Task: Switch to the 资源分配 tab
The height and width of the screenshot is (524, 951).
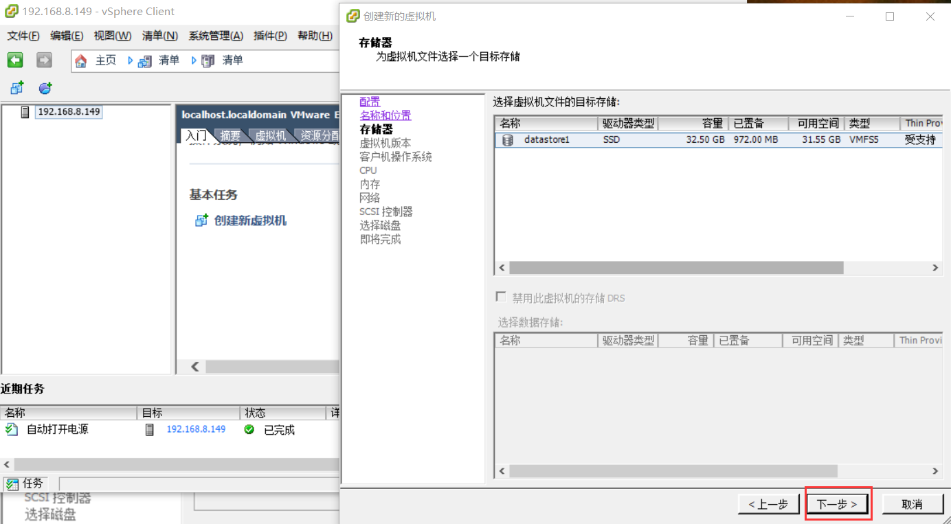Action: (318, 135)
